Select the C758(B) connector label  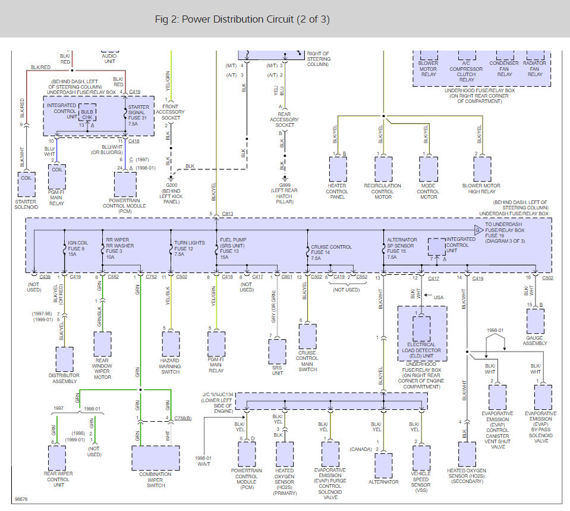[x=183, y=418]
